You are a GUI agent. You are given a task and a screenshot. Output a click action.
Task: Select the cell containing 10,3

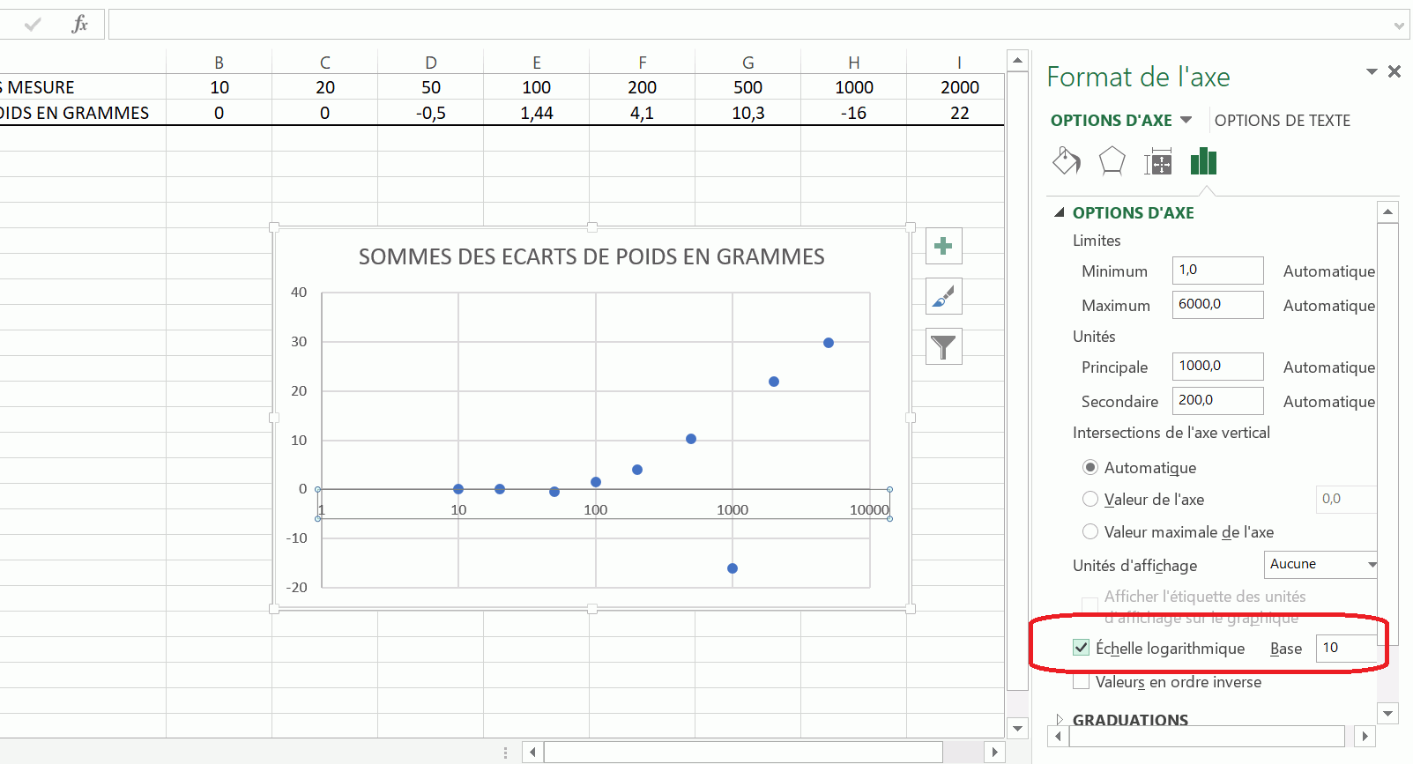[748, 113]
